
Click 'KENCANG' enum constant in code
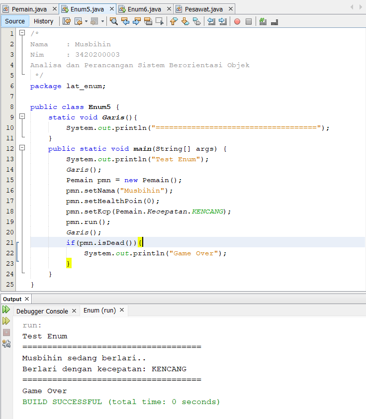tap(207, 211)
